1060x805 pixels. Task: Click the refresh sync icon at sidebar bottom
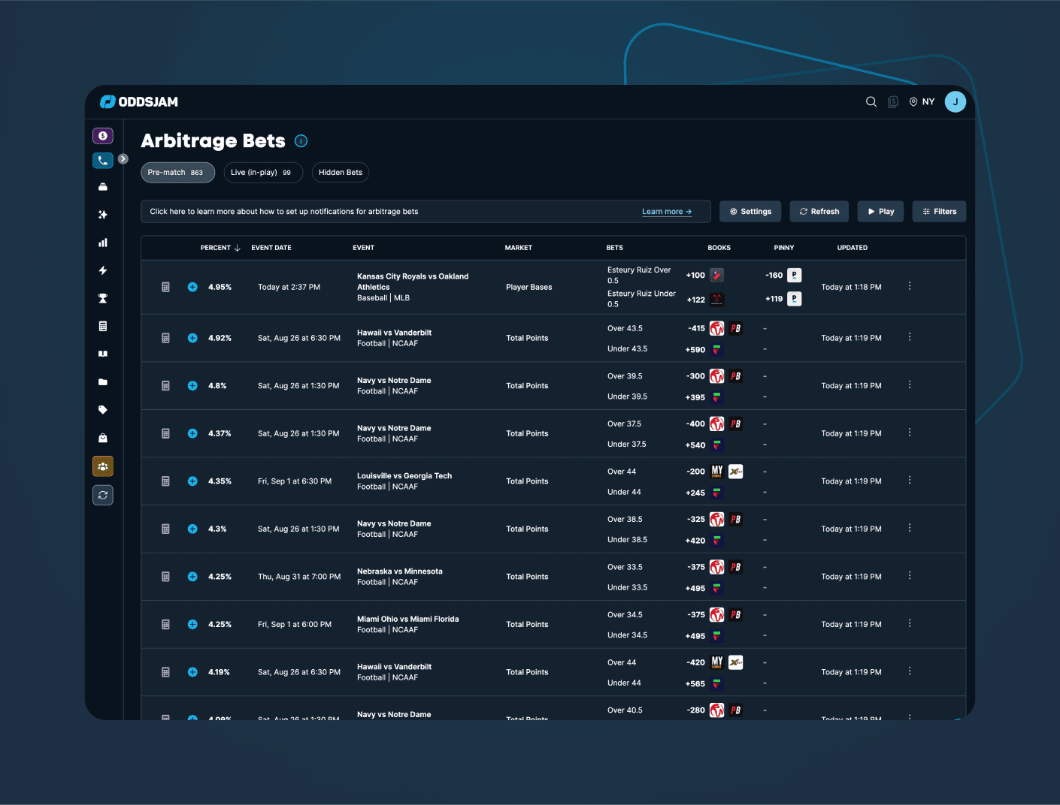(103, 495)
